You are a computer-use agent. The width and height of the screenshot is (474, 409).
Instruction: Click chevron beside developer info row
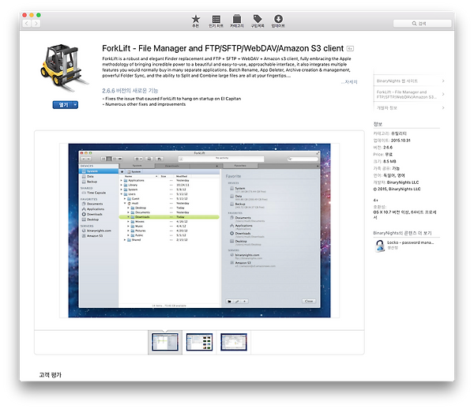pos(443,108)
